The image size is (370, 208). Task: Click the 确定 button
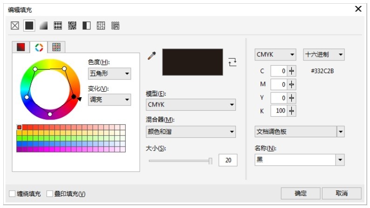(x=300, y=194)
